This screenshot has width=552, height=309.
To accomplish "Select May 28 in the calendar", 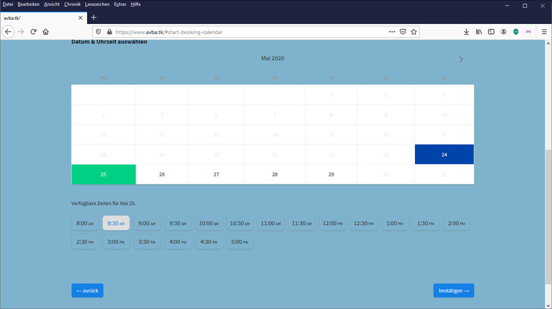I will pos(275,174).
